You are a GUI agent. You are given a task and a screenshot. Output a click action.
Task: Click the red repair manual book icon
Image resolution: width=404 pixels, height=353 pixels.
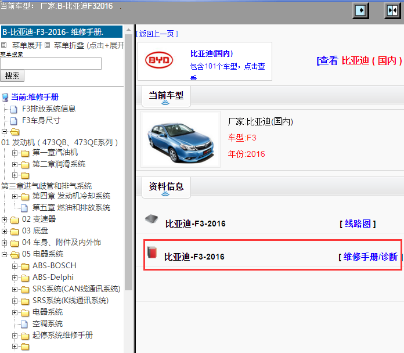tap(152, 252)
